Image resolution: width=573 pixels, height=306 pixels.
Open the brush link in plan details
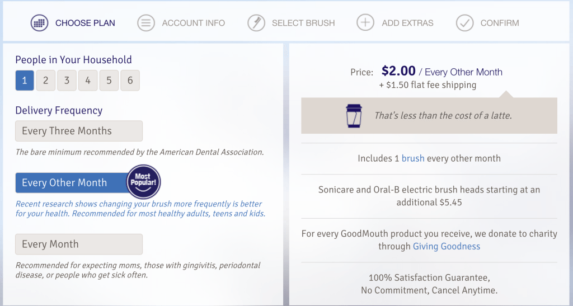coord(413,158)
